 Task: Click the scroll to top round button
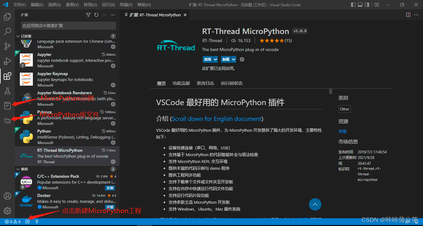click(315, 204)
